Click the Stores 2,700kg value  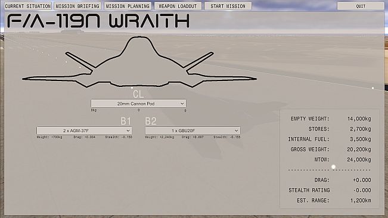[360, 129]
